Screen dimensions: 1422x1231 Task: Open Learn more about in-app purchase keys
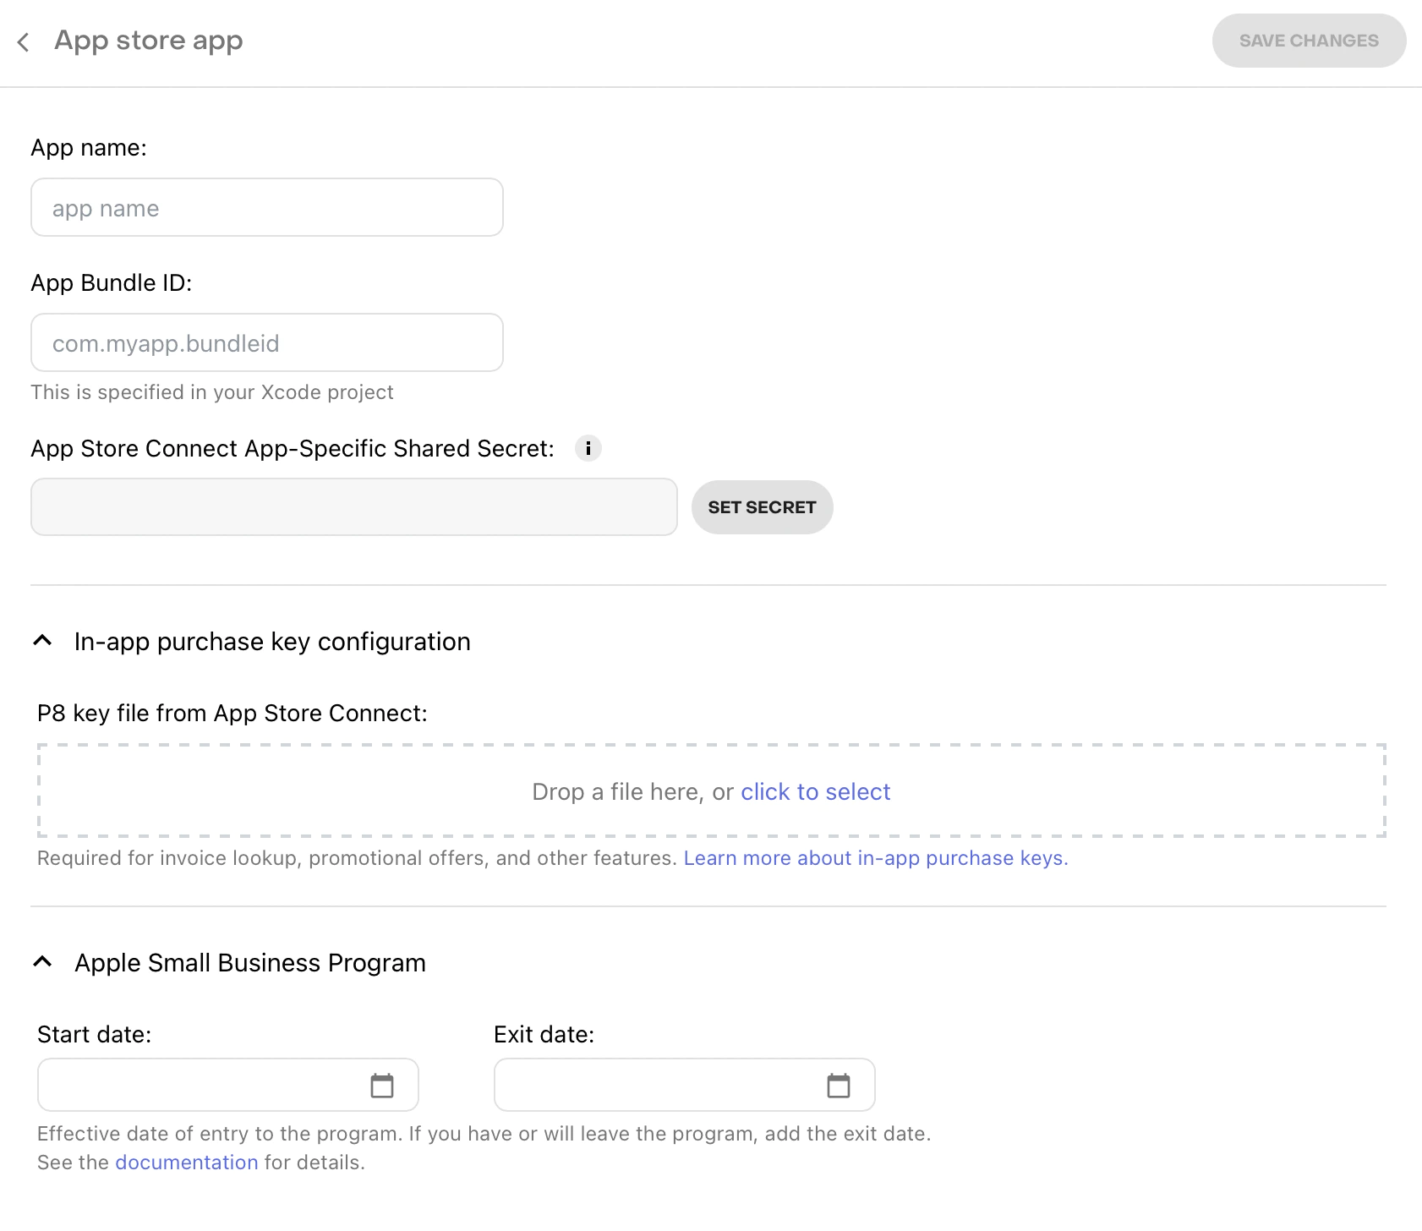tap(875, 858)
